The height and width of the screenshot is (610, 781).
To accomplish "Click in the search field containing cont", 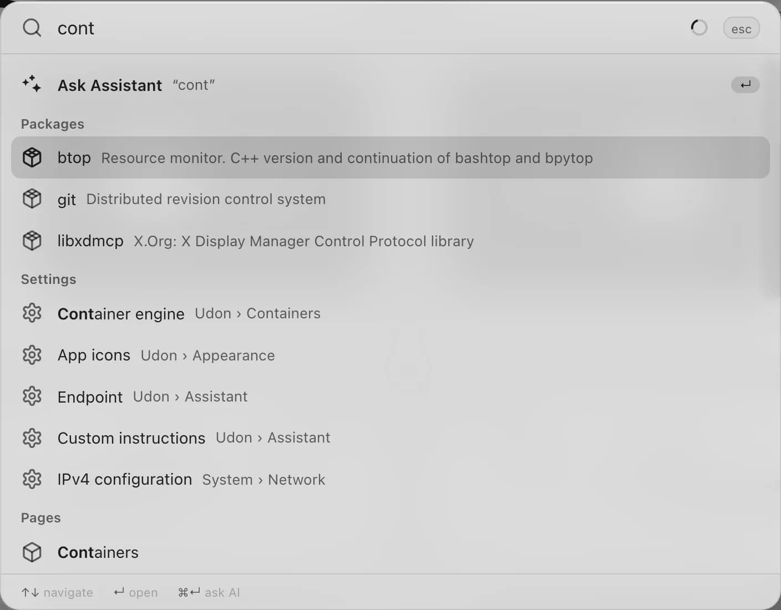I will pos(366,28).
